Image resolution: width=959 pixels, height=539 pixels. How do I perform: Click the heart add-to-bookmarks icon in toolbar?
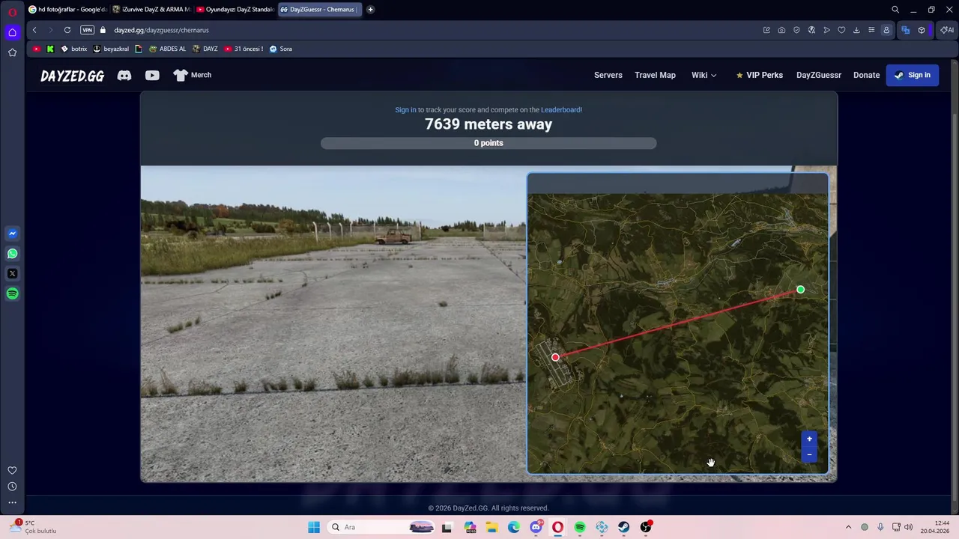(841, 30)
